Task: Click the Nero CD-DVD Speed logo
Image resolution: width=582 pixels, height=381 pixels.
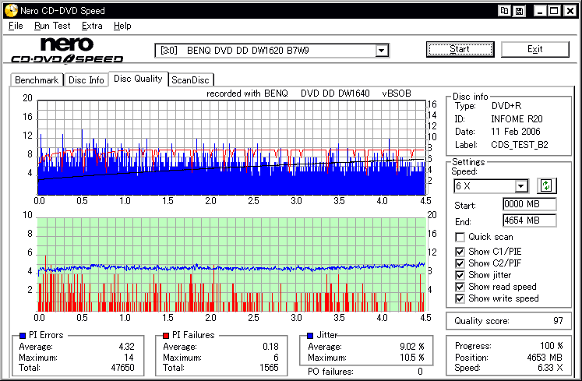Action: [x=65, y=50]
